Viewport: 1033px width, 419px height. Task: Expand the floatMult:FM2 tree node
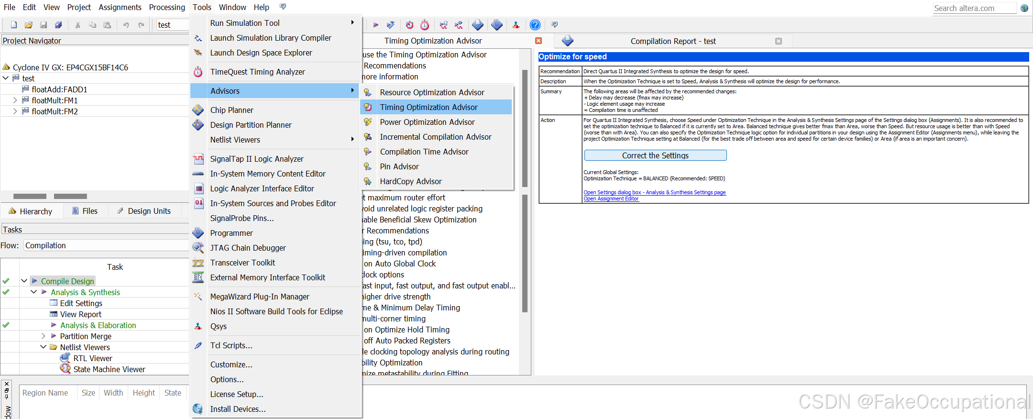pyautogui.click(x=15, y=111)
